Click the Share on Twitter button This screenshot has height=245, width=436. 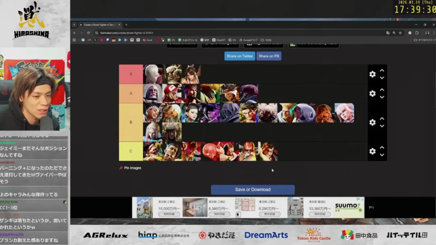pyautogui.click(x=239, y=56)
